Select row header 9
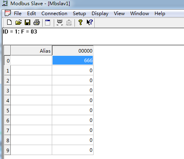The width and height of the screenshot is (184, 159). click(8, 150)
